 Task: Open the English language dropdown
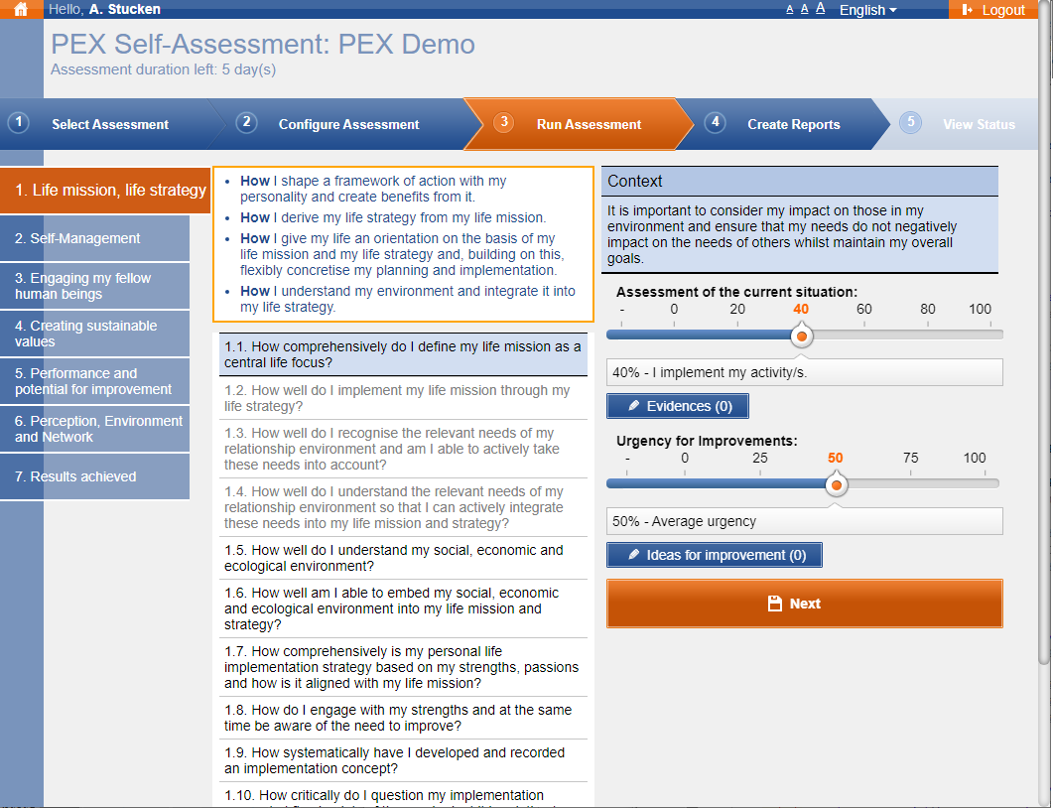pyautogui.click(x=867, y=10)
